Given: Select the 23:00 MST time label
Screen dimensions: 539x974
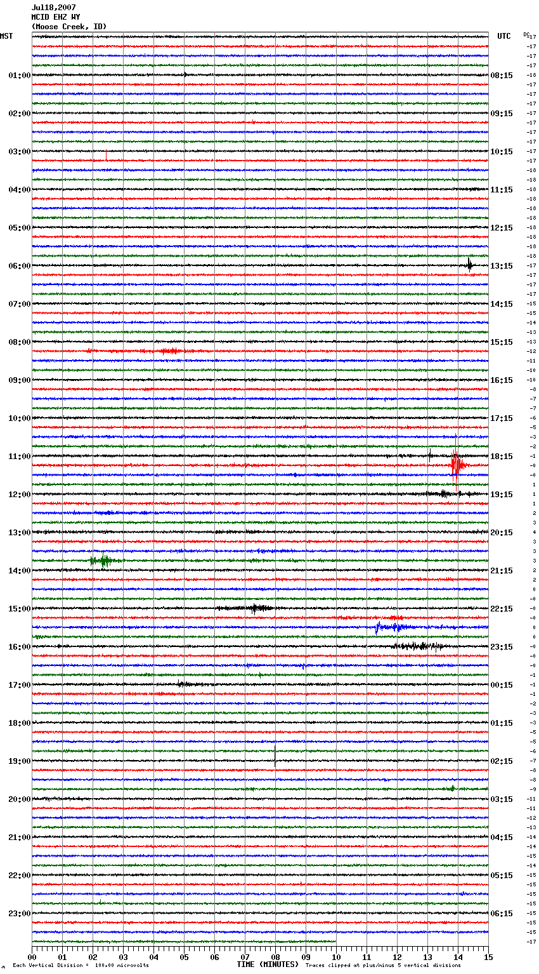Looking at the screenshot, I should [20, 914].
